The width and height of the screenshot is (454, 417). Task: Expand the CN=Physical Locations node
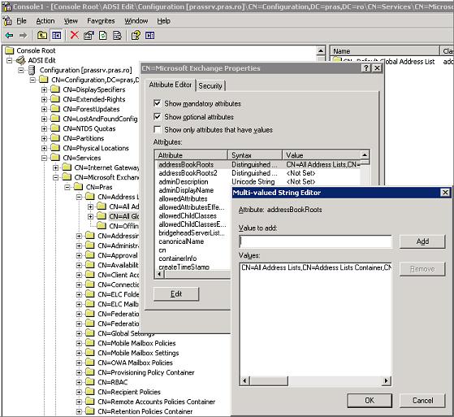pos(44,148)
